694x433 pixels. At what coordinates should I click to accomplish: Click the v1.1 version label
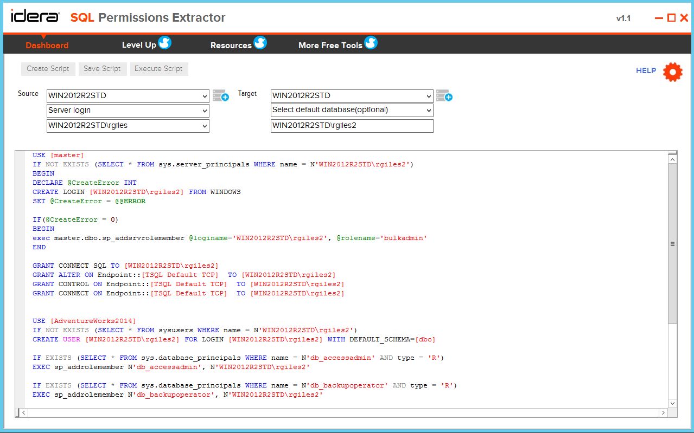[623, 18]
